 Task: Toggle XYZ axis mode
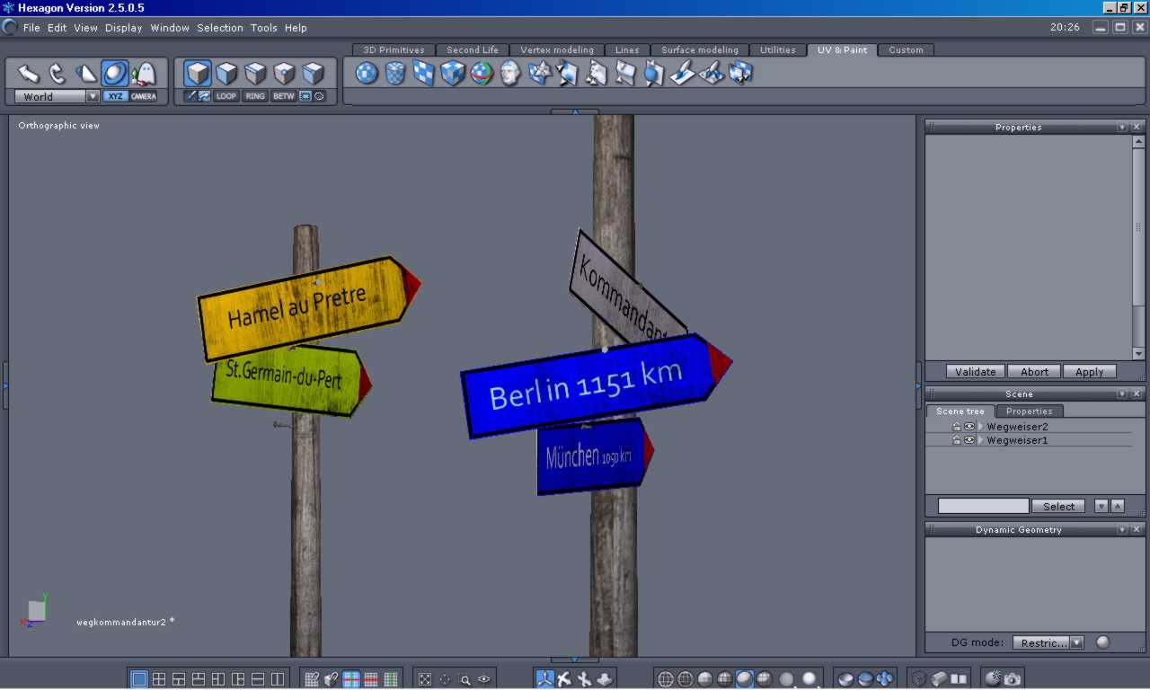(x=115, y=96)
